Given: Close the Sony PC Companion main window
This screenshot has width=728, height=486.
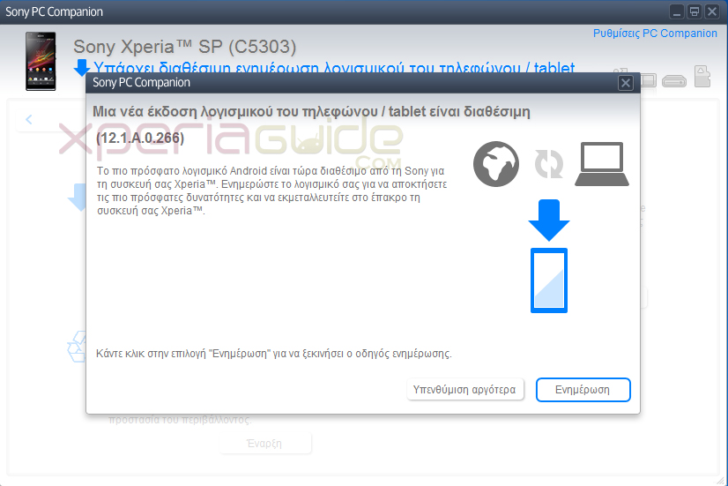Looking at the screenshot, I should [712, 11].
